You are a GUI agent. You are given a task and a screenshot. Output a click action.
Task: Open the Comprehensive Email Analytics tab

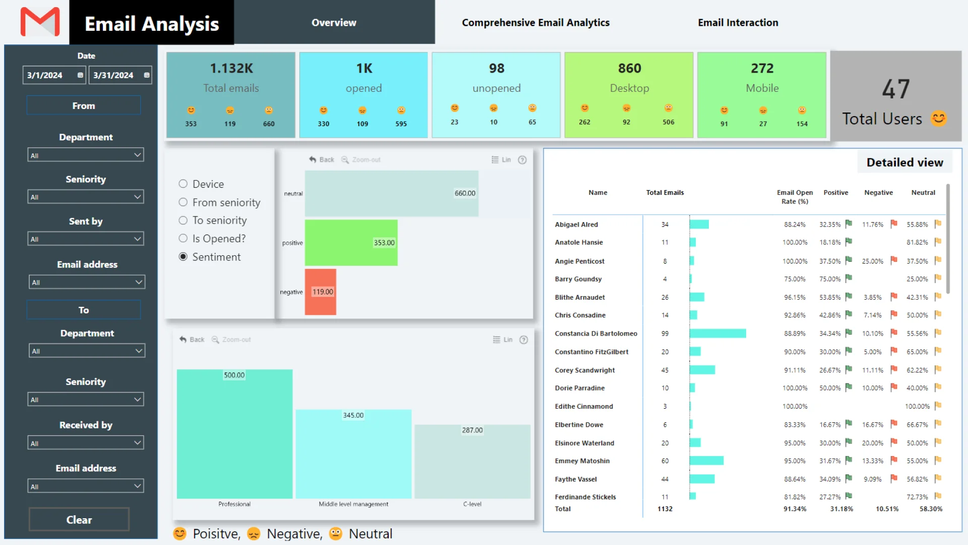535,22
